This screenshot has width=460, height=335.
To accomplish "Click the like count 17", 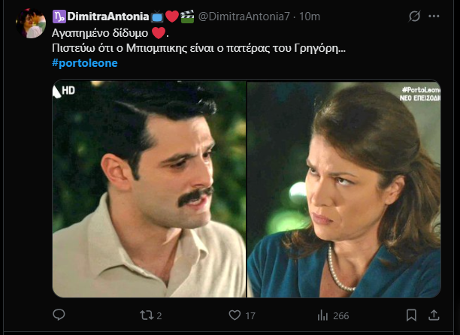I will pyautogui.click(x=249, y=315).
